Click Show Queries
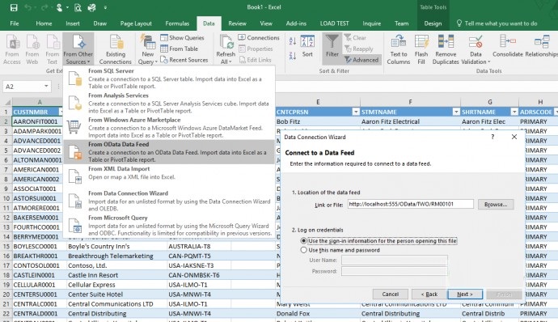This screenshot has width=558, height=322. point(182,37)
